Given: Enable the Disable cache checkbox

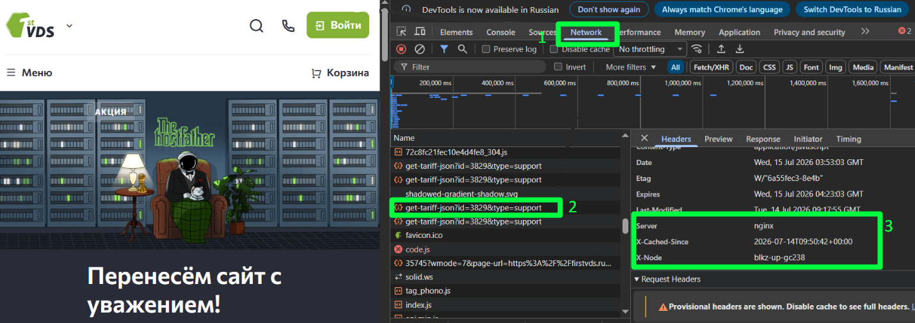Looking at the screenshot, I should point(554,49).
